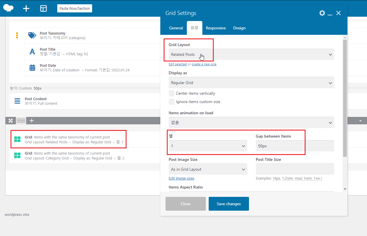Expand row options caret at right
The image size is (367, 236).
tap(360, 121)
